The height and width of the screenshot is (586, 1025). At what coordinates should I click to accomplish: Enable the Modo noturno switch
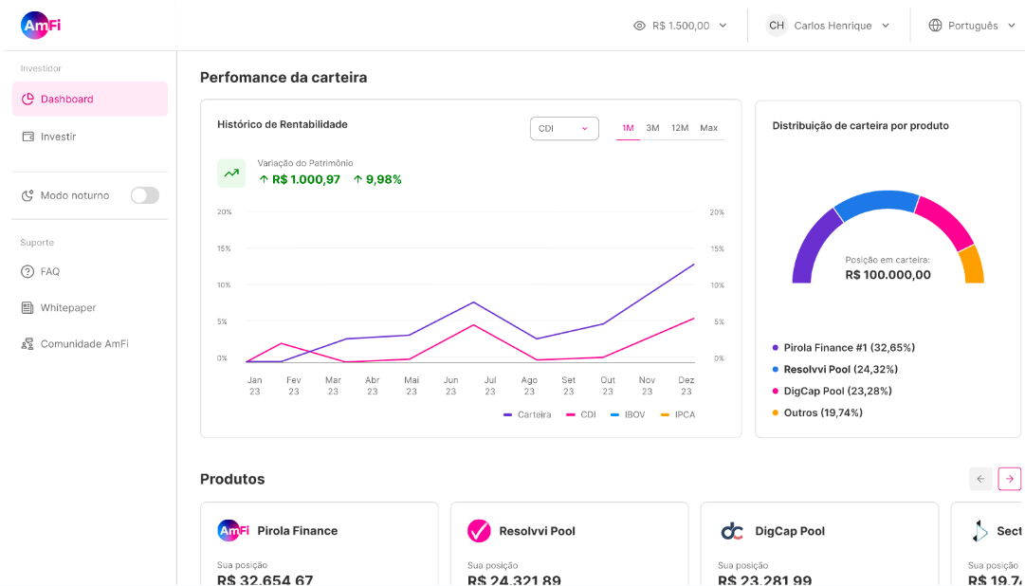point(145,195)
